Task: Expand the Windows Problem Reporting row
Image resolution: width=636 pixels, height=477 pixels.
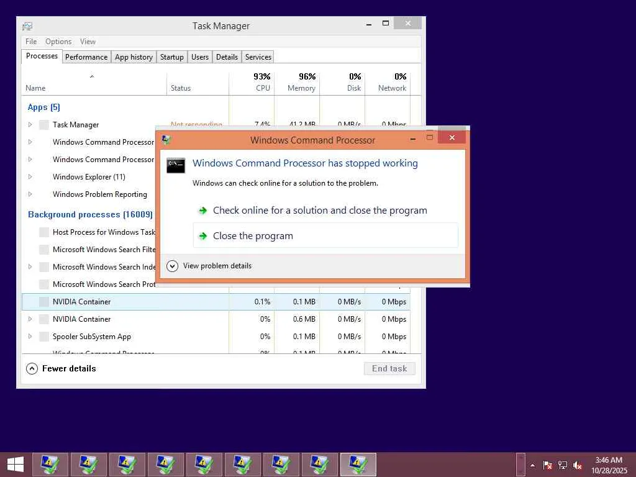Action: pyautogui.click(x=30, y=194)
